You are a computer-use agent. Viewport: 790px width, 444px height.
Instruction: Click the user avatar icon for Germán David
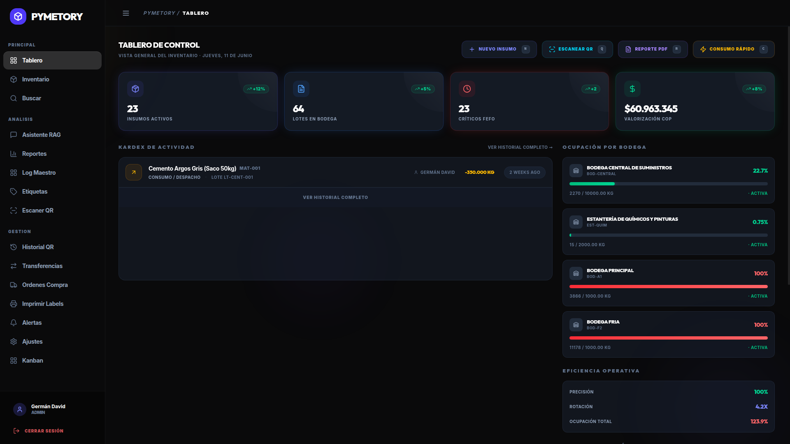pyautogui.click(x=20, y=409)
